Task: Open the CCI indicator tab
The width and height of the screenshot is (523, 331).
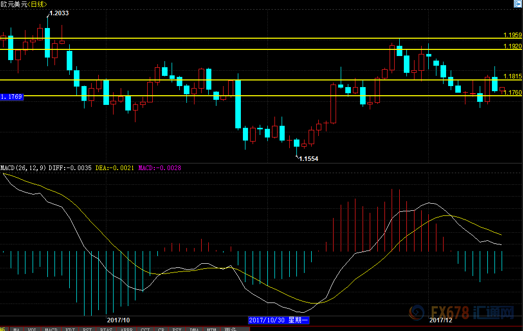Action: pyautogui.click(x=145, y=329)
